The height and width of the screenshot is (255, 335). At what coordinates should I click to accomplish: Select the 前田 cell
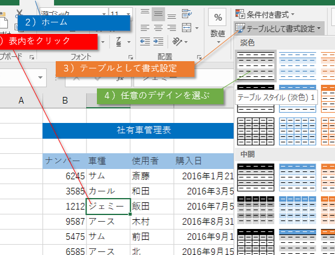pos(152,237)
